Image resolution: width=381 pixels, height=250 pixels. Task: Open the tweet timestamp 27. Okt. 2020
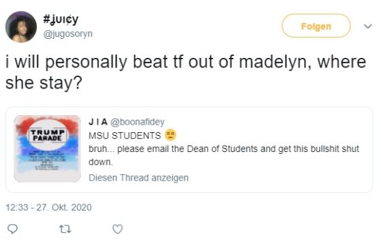[48, 208]
